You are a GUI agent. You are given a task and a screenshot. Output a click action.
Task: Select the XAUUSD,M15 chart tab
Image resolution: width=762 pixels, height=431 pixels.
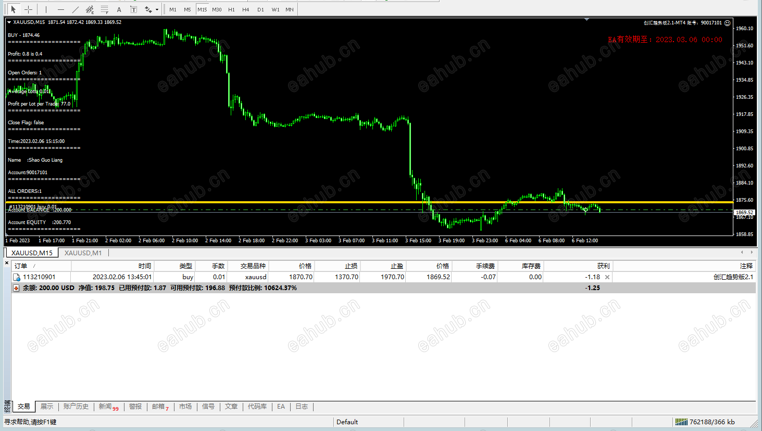32,253
